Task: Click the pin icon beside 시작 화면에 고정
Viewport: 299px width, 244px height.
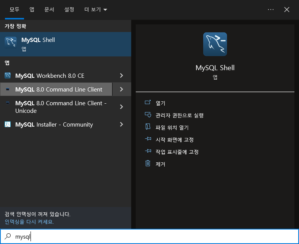Action: [148, 139]
